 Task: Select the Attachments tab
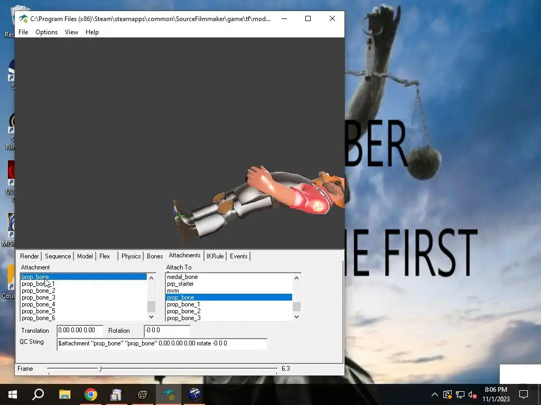(x=184, y=255)
